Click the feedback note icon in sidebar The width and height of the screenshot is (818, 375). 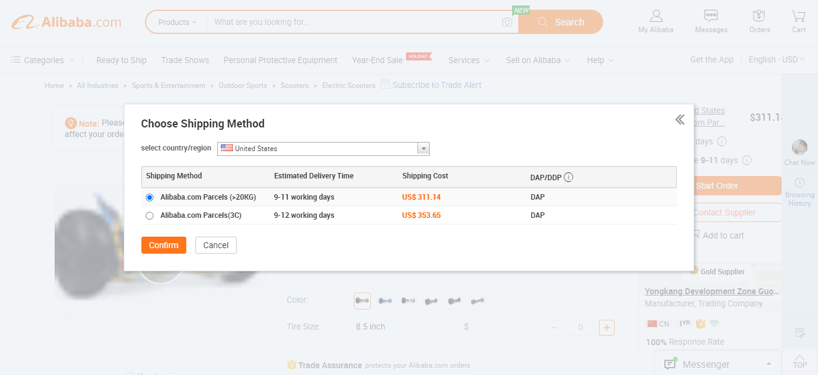tap(800, 333)
